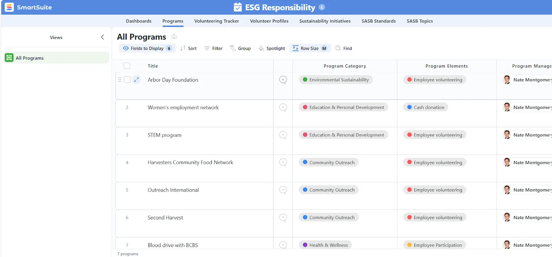Click the Employee Participation element tag

point(435,245)
